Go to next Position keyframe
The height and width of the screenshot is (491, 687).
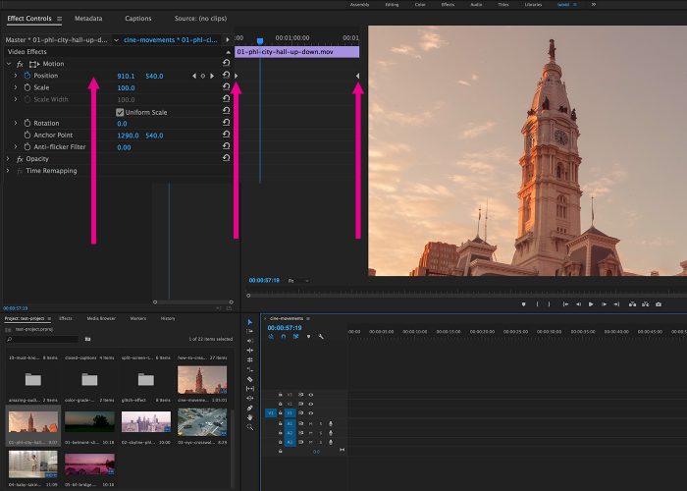(212, 76)
